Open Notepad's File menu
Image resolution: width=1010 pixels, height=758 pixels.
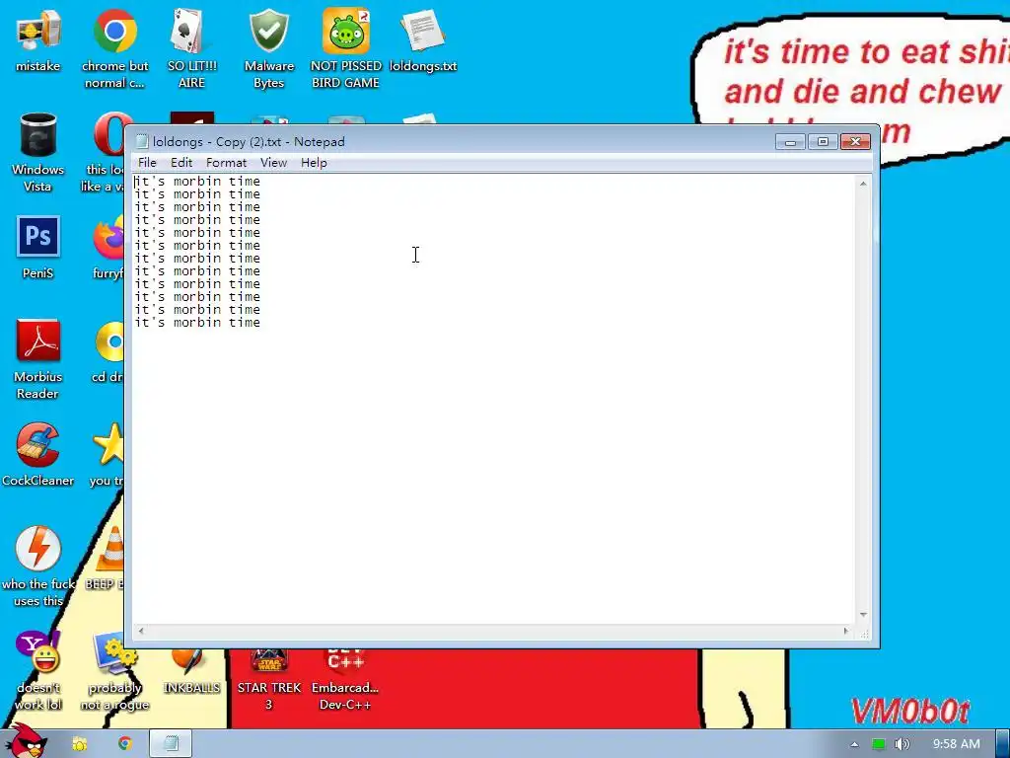(x=147, y=163)
